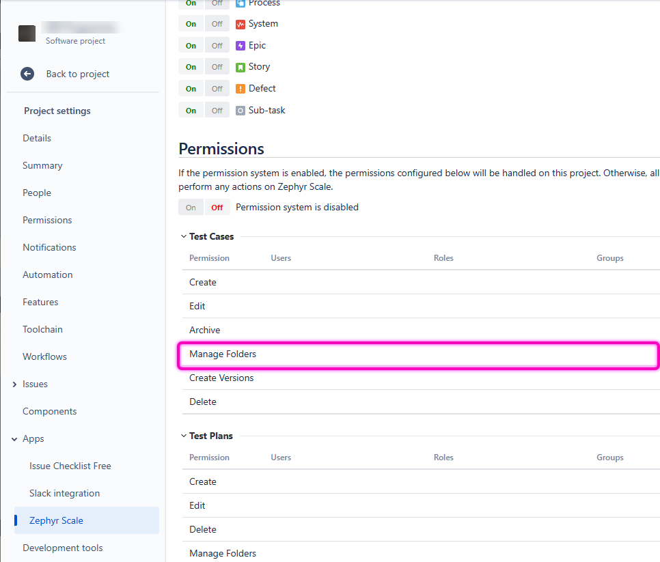Click the project avatar image
This screenshot has width=660, height=562.
(x=27, y=33)
